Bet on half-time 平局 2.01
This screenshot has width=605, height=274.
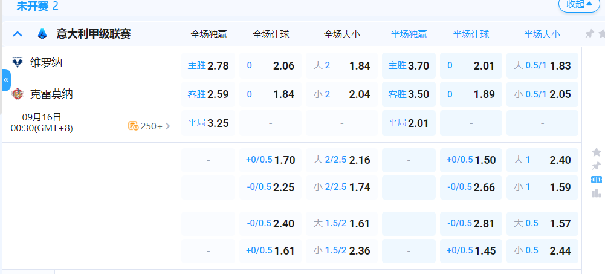(x=409, y=123)
